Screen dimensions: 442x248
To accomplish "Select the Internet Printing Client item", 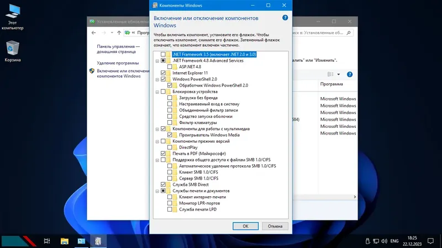I will click(202, 197).
